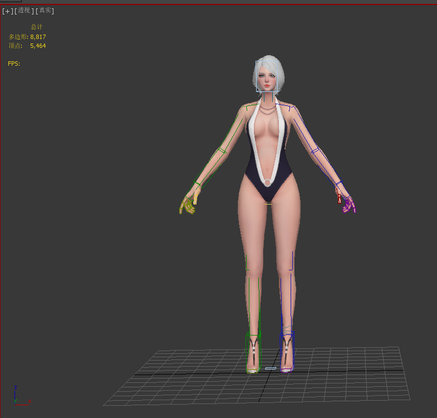Viewport: 437px width, 418px height.
Task: Select the light blue head bone box
Action: click(267, 76)
